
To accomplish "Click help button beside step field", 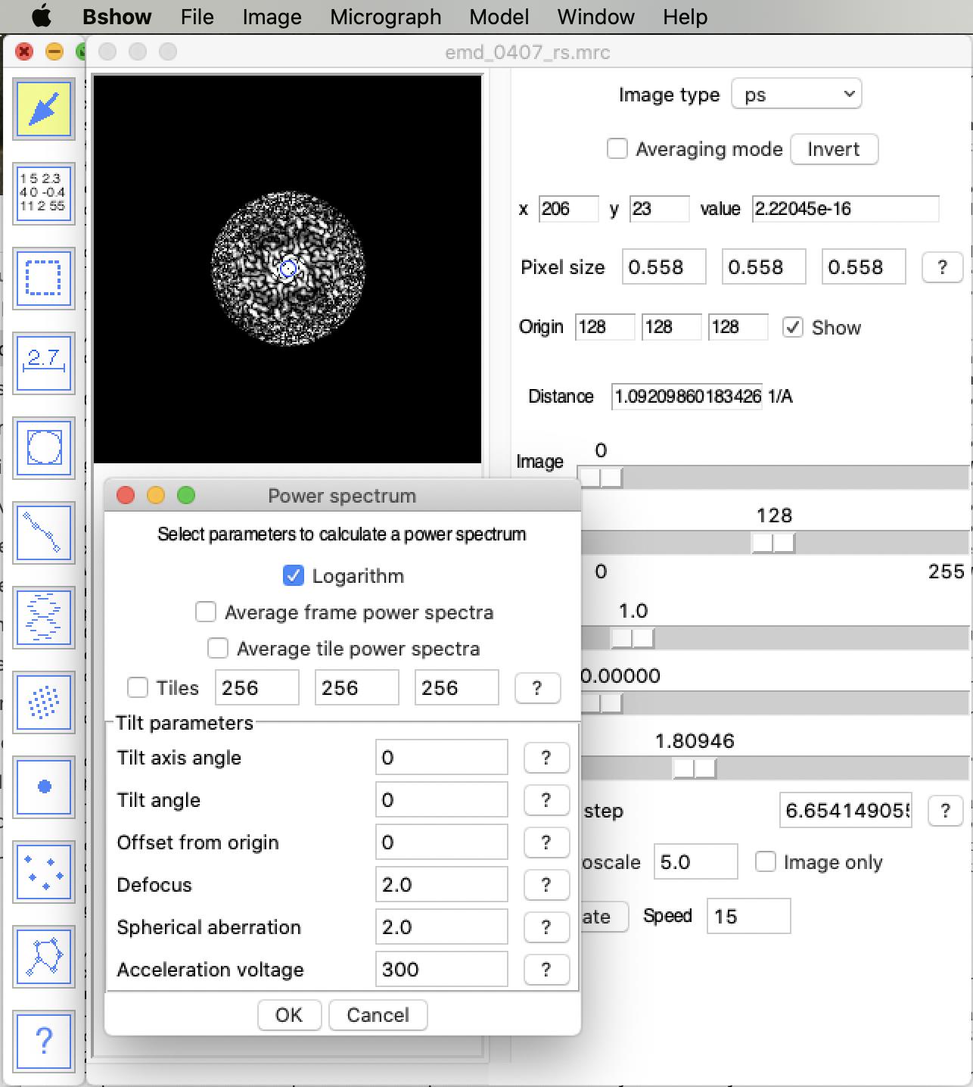I will (x=945, y=811).
